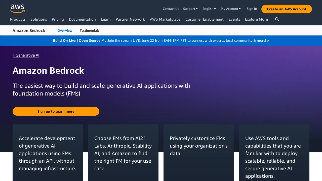
Task: Visit the AWS Marketplace link
Action: (165, 19)
